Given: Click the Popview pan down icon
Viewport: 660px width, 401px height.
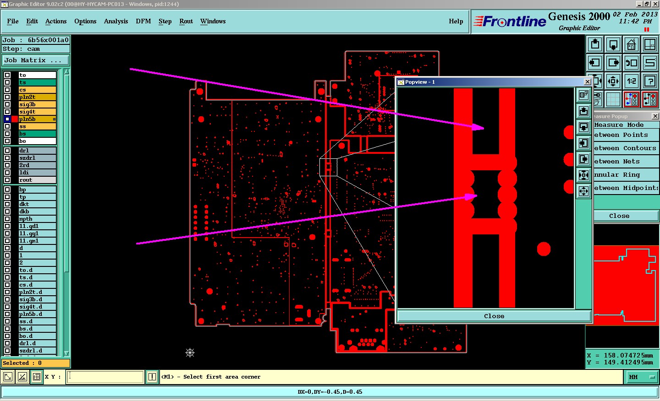Looking at the screenshot, I should (x=583, y=127).
